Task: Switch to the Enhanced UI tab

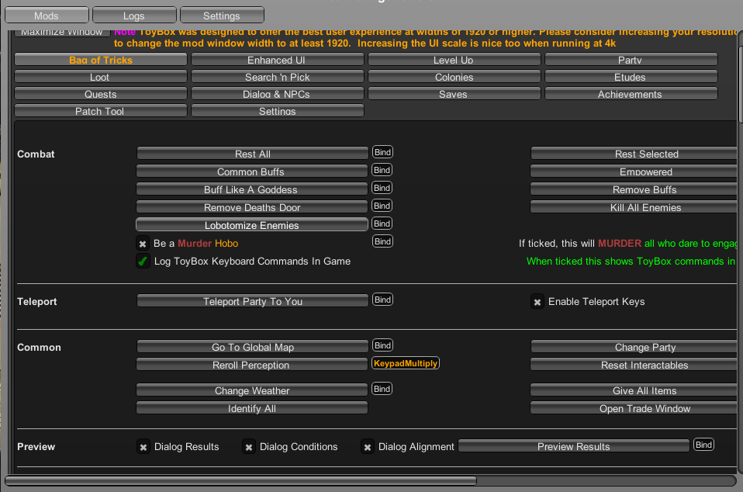Action: (277, 60)
